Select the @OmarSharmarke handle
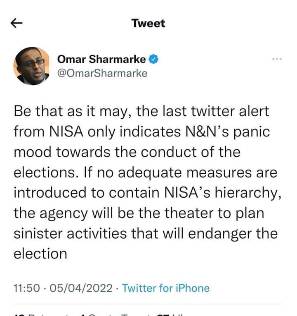The image size is (297, 316). coord(102,73)
